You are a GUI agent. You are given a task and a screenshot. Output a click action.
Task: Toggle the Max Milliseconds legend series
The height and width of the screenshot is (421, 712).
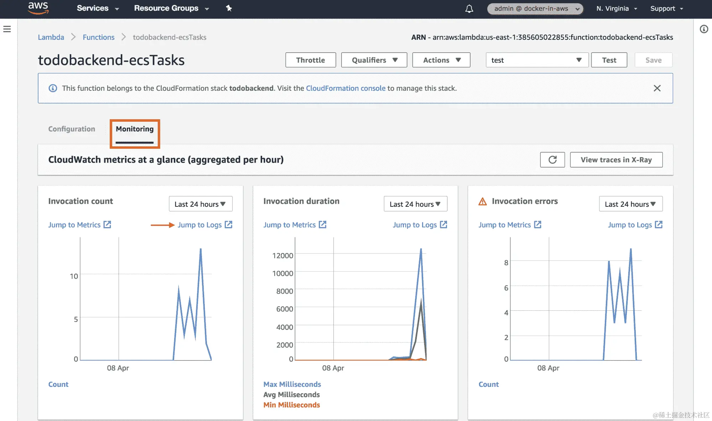pyautogui.click(x=292, y=384)
